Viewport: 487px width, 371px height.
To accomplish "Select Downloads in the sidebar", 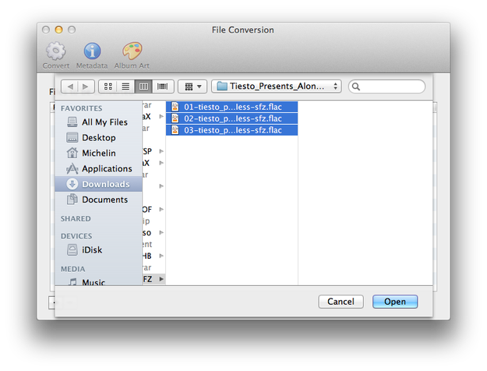I will pos(98,184).
